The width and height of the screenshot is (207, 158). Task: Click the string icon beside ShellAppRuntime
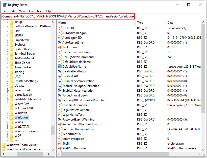[59, 148]
